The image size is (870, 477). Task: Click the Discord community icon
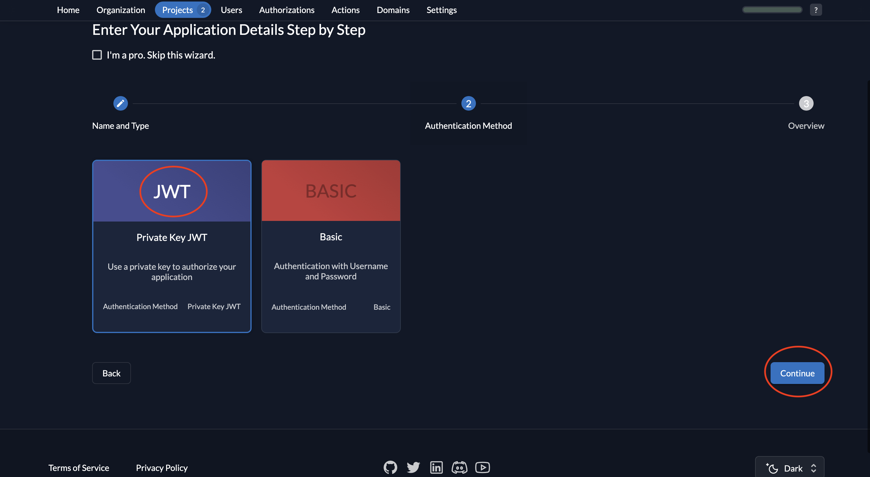[459, 467]
